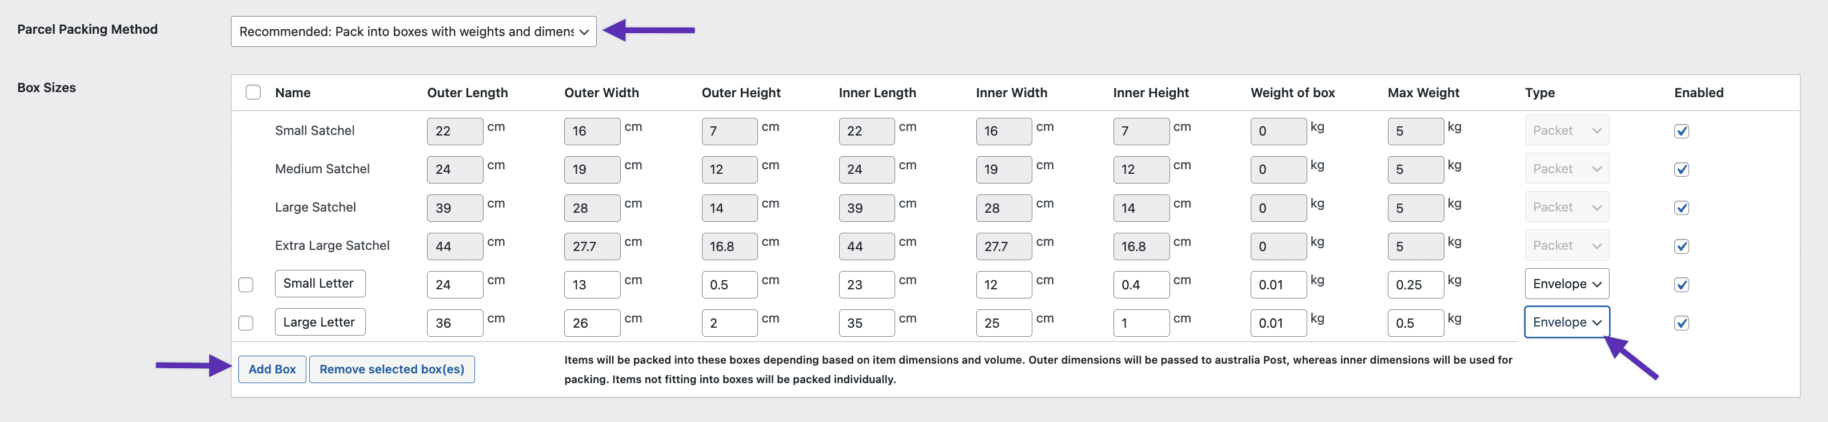Toggle Enabled for the Large Letter row

[1681, 323]
